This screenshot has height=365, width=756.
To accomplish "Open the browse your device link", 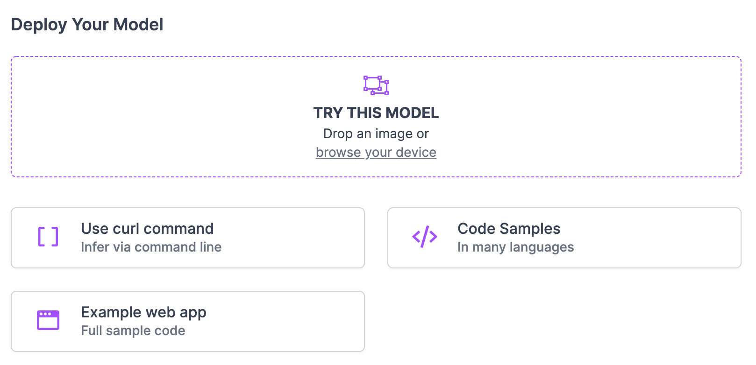I will pos(376,153).
